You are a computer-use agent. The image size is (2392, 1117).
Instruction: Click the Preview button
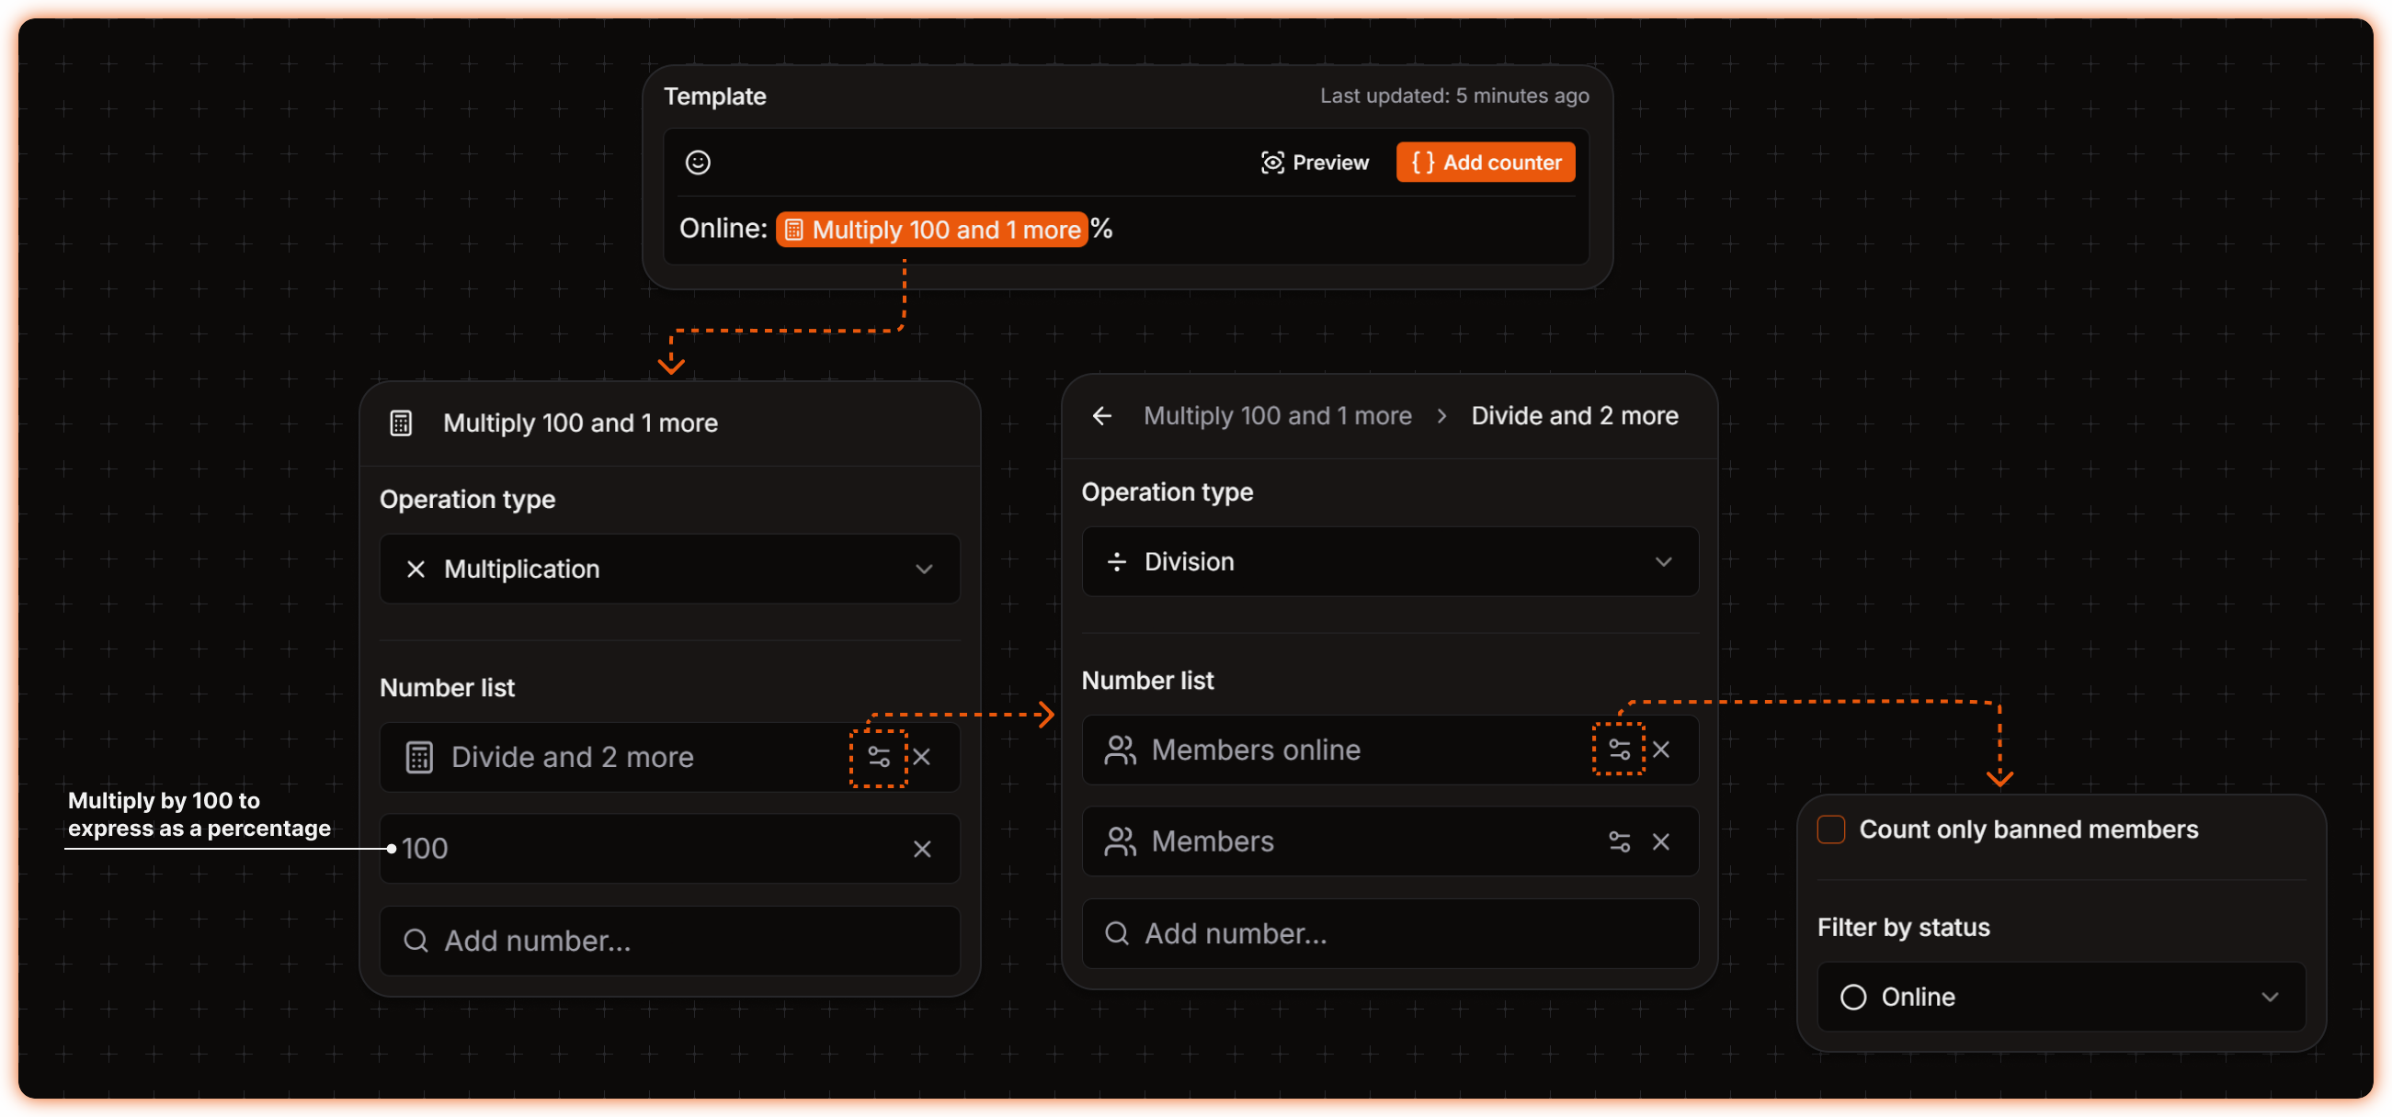pos(1315,163)
